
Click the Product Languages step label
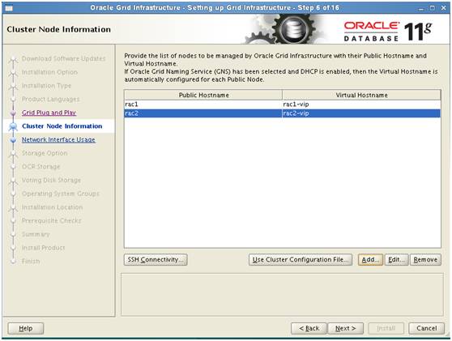click(x=50, y=99)
